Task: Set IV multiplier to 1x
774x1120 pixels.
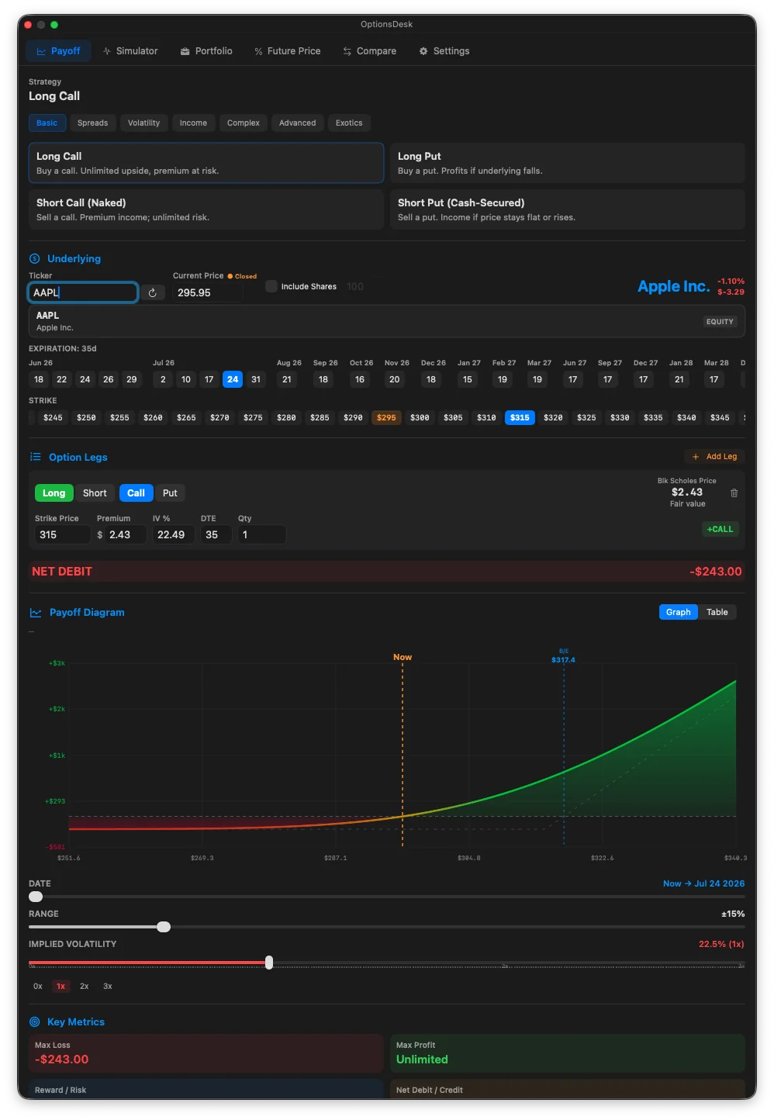Action: [x=60, y=987]
